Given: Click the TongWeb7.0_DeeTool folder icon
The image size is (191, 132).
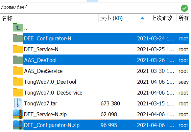Looking at the screenshot, I should (18, 81).
